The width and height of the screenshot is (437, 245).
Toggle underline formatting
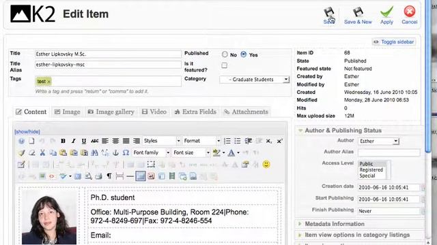[x=84, y=141]
